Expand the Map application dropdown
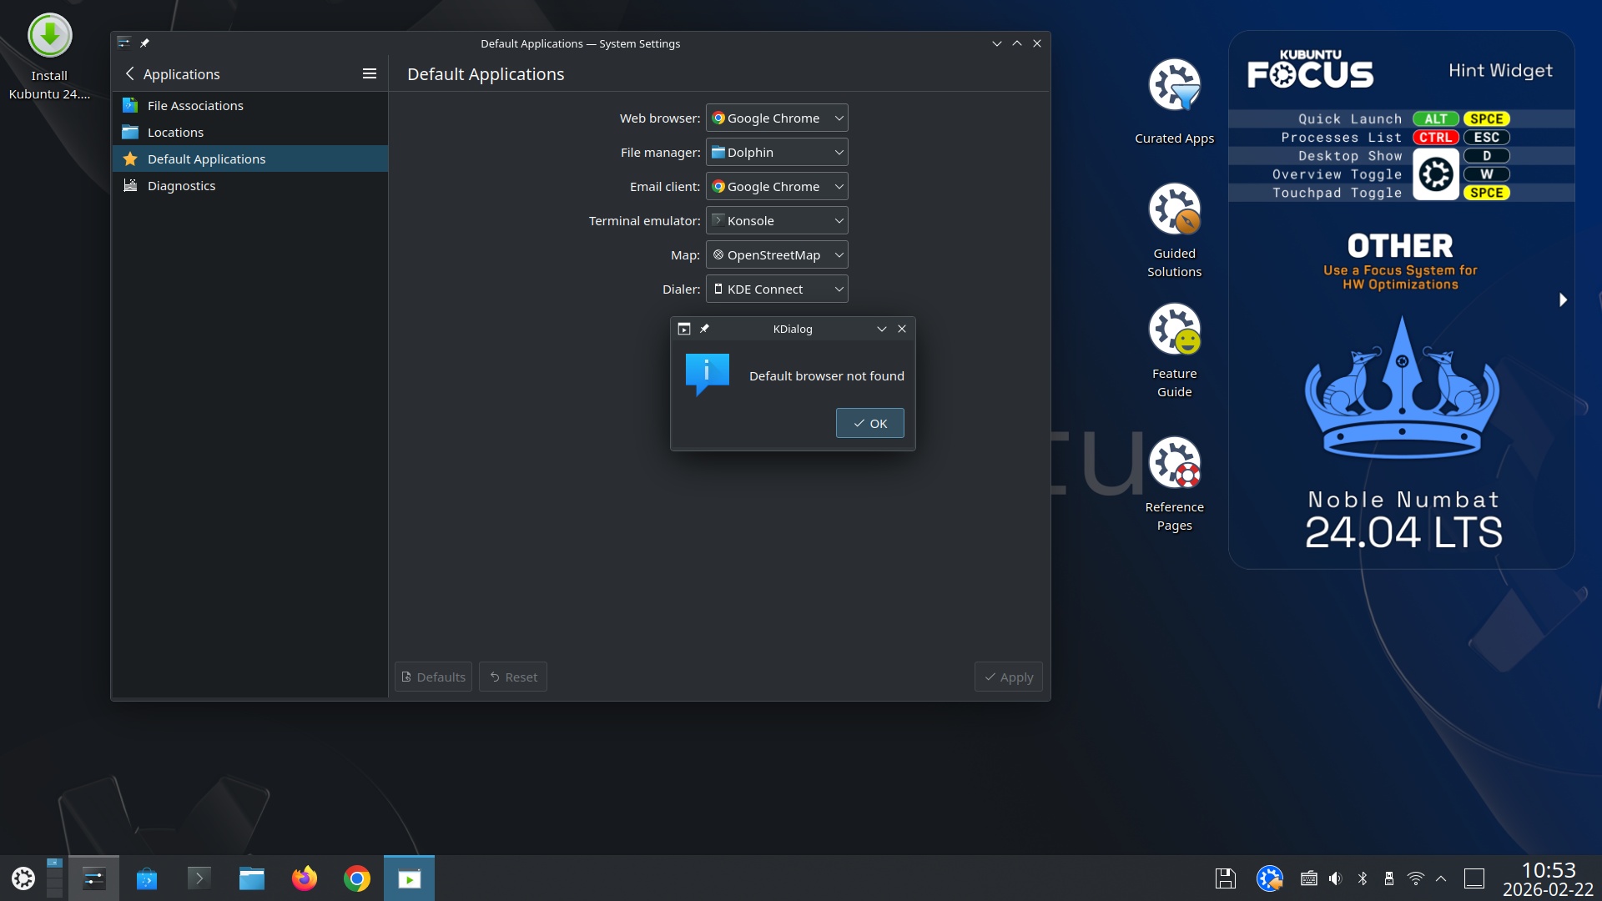Image resolution: width=1602 pixels, height=901 pixels. (777, 255)
